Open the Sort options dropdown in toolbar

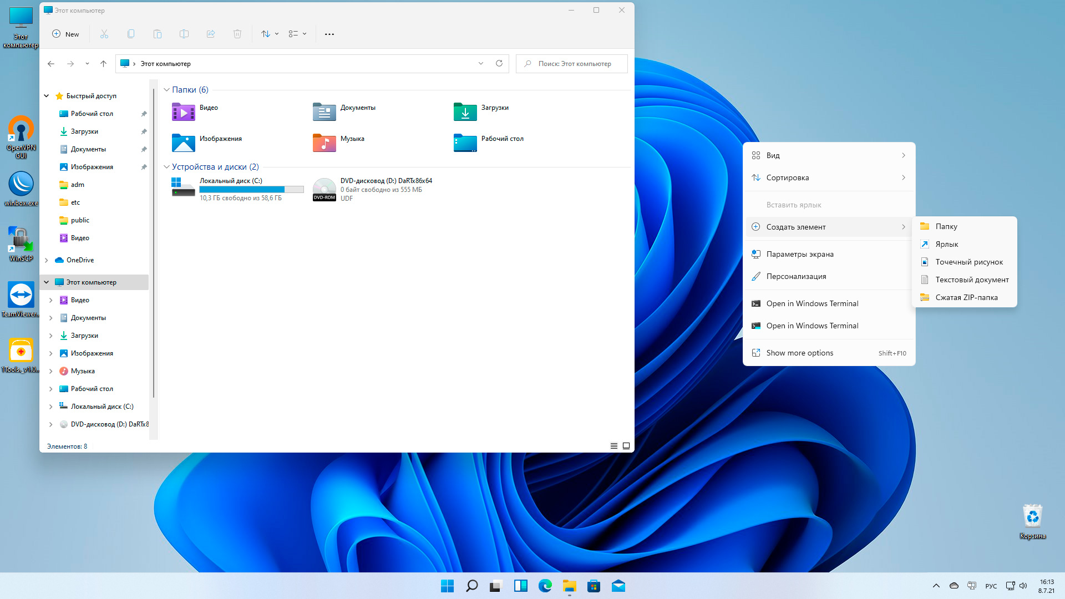click(270, 34)
